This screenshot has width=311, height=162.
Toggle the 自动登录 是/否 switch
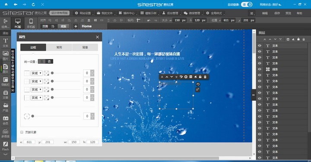pos(247,4)
